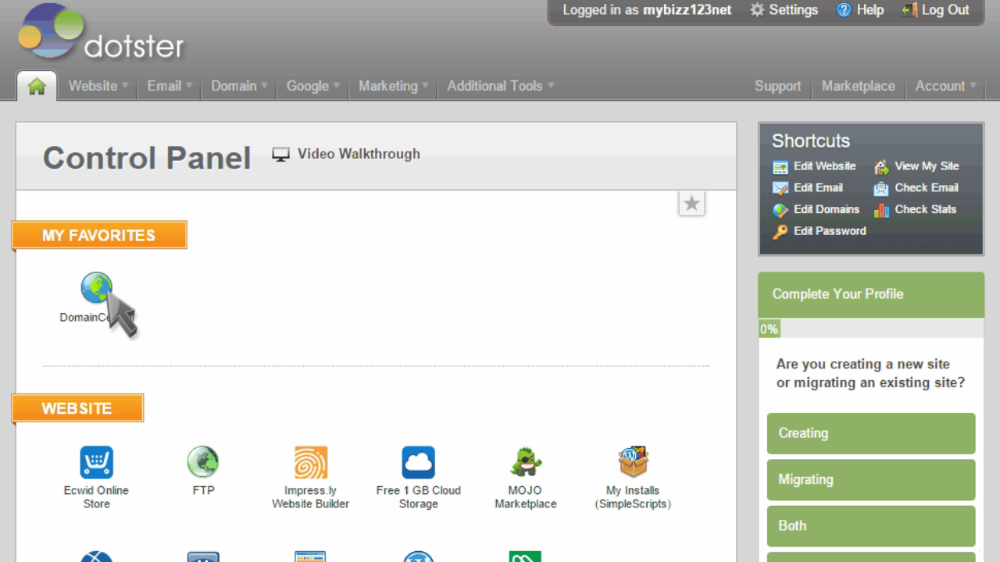Click the View My Site shortcut icon
Image resolution: width=1000 pixels, height=562 pixels.
(x=881, y=167)
